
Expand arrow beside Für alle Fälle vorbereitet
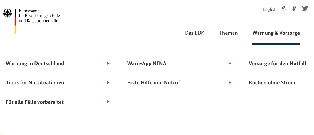pos(108,102)
